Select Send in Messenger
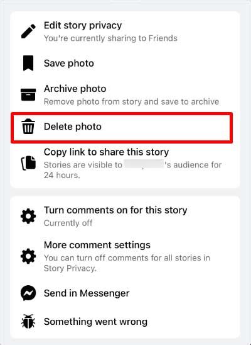The width and height of the screenshot is (251, 345). click(x=125, y=293)
